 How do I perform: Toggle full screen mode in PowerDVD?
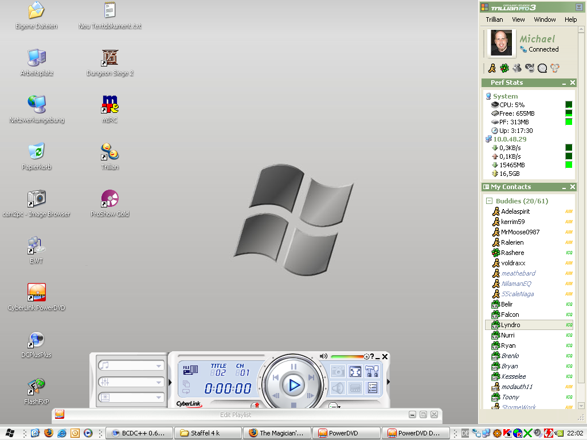click(x=355, y=371)
